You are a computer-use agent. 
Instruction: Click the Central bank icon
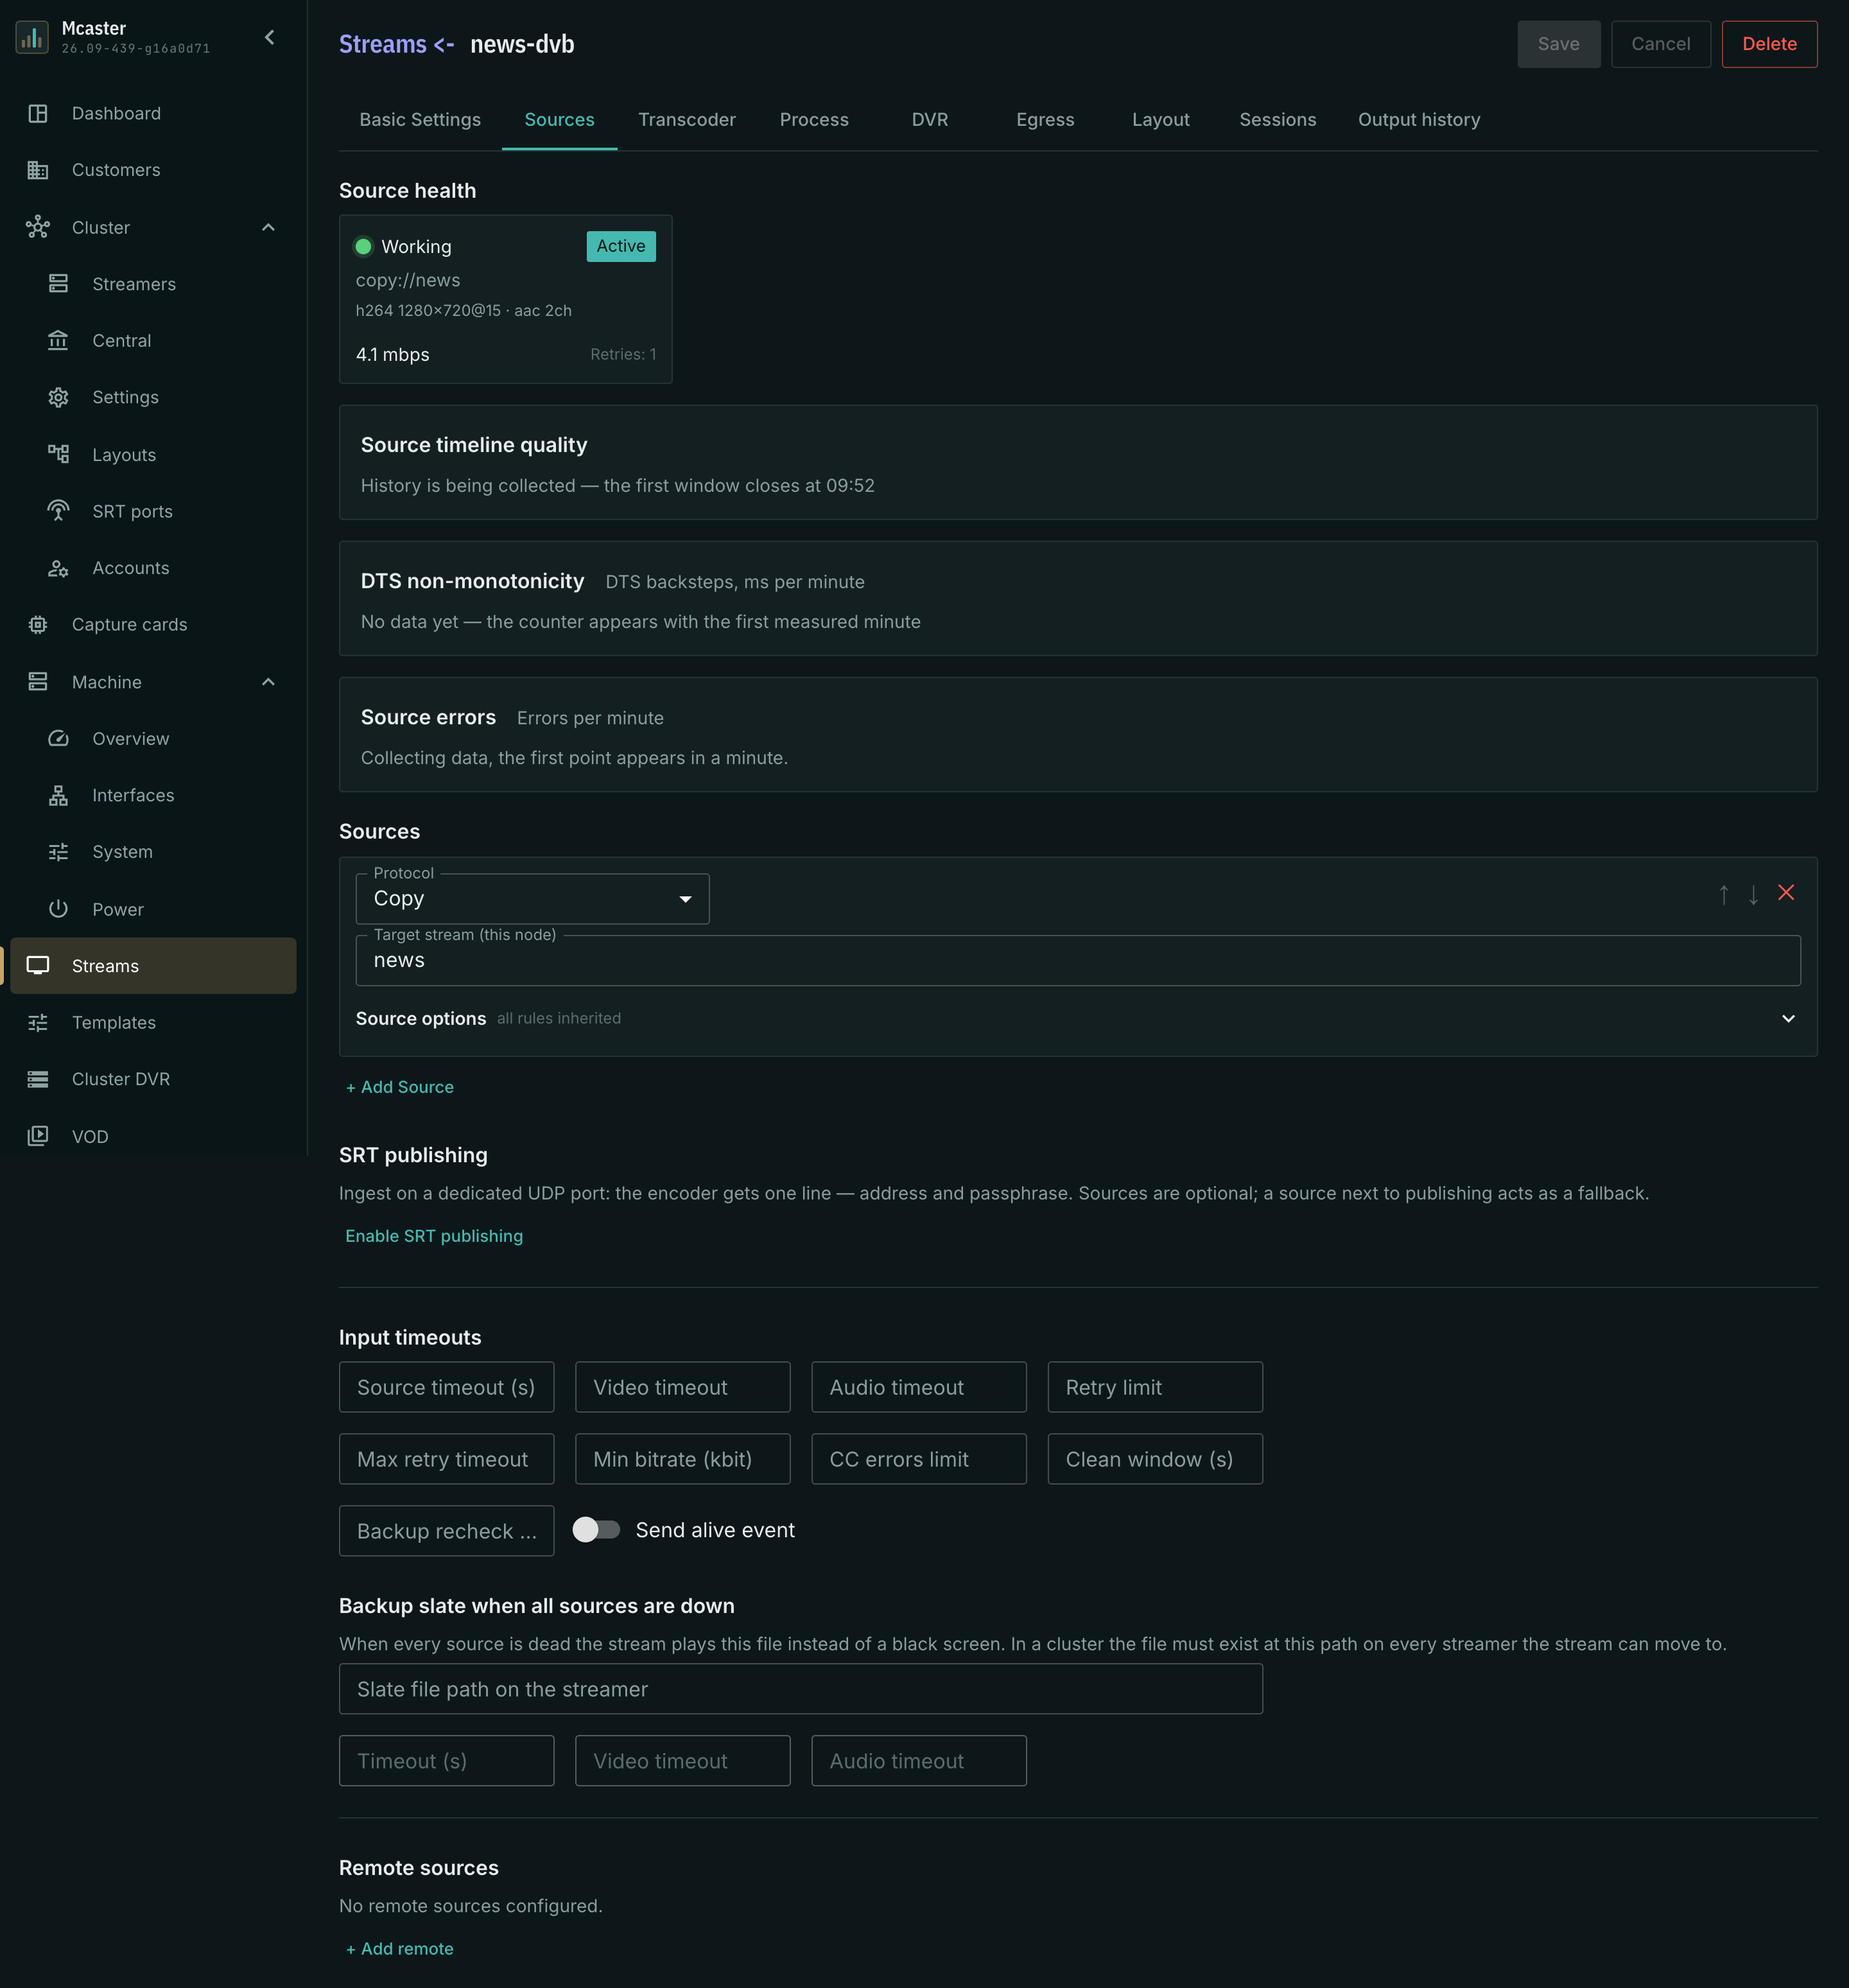coord(59,340)
